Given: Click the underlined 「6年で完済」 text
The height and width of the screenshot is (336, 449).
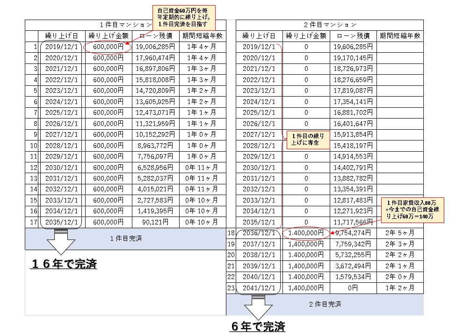Looking at the screenshot, I should click(258, 327).
